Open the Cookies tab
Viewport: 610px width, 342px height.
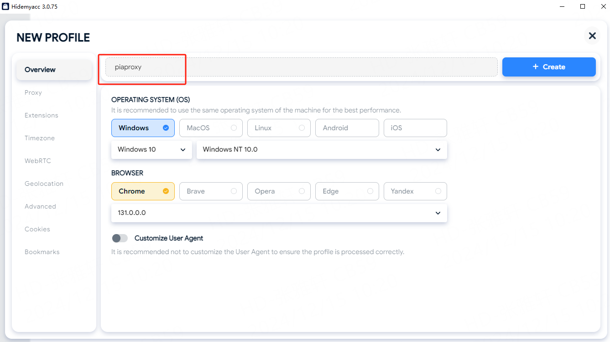[x=37, y=229]
